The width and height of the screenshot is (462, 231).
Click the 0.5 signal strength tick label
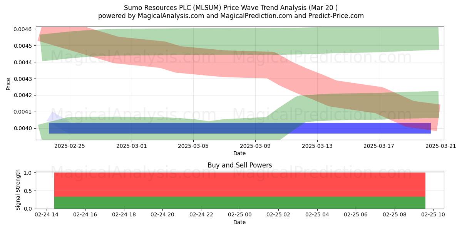pyautogui.click(x=28, y=191)
